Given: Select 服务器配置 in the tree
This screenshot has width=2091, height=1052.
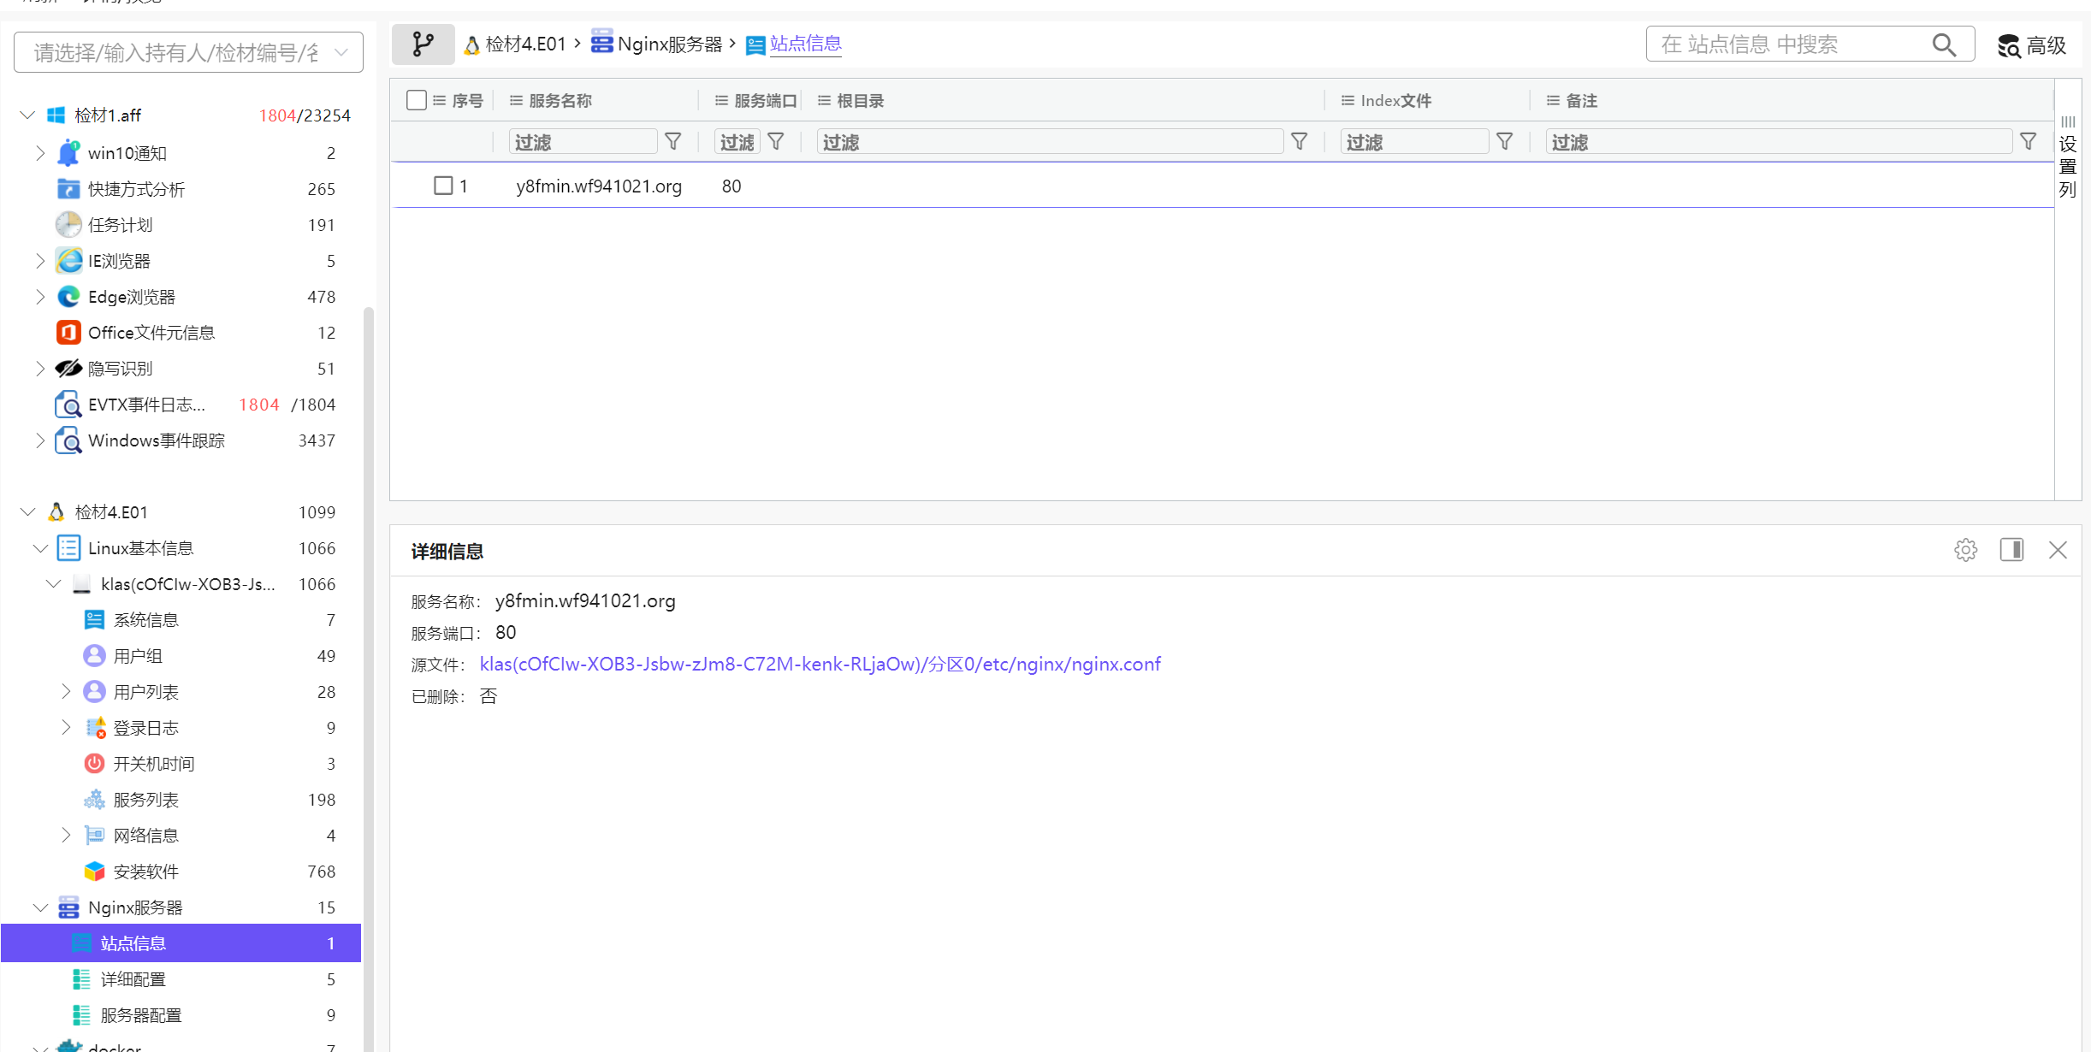Looking at the screenshot, I should tap(141, 1015).
